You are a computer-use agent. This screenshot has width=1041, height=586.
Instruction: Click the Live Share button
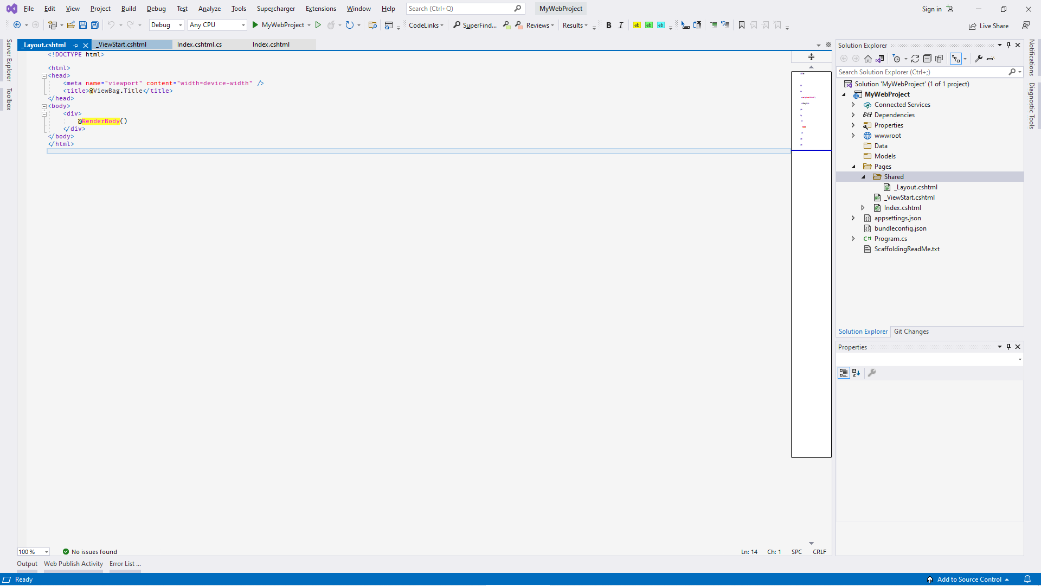pyautogui.click(x=988, y=26)
